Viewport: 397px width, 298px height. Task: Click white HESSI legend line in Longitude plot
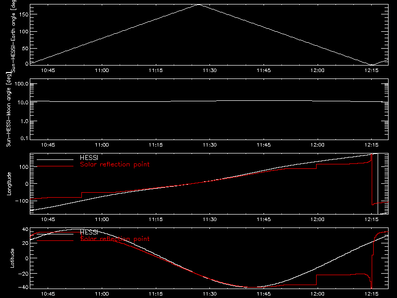point(55,159)
